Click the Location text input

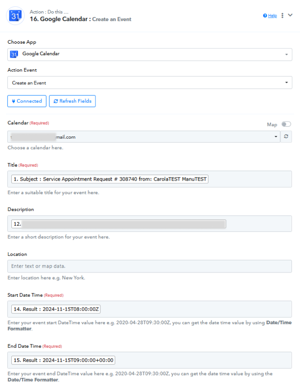pyautogui.click(x=150, y=266)
